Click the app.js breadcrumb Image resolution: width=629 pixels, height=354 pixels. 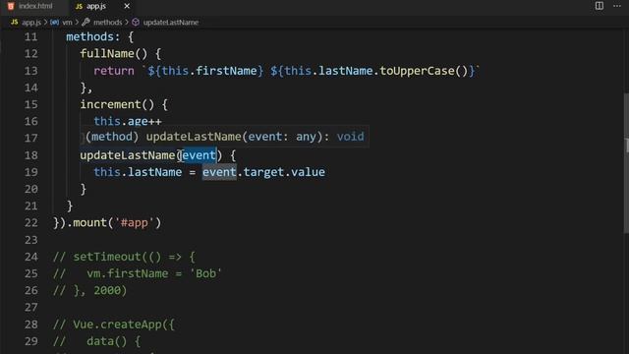click(31, 23)
